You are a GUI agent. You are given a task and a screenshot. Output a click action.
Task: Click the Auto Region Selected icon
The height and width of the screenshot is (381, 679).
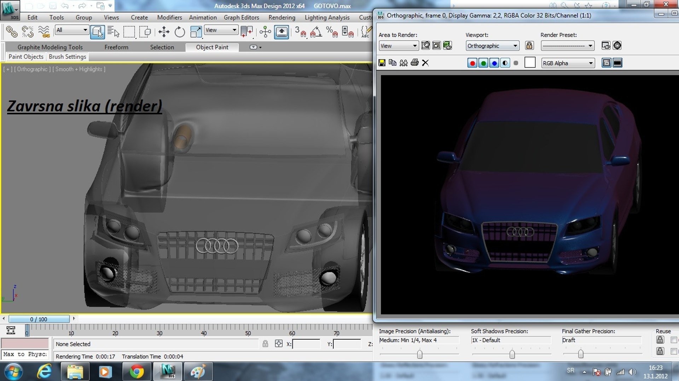pyautogui.click(x=436, y=45)
